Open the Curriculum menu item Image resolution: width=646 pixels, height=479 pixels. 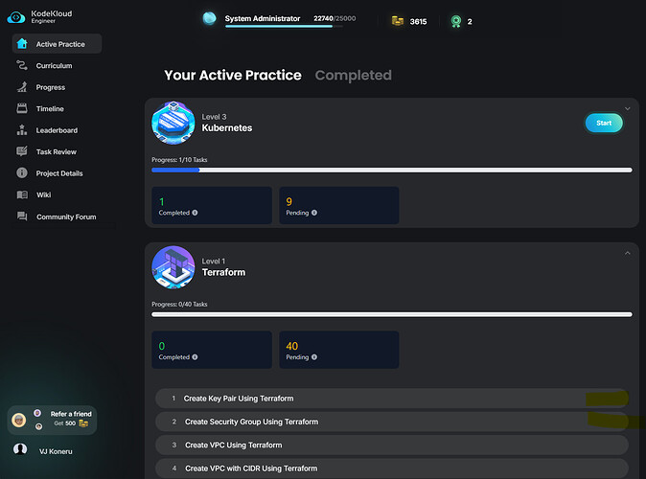click(54, 65)
